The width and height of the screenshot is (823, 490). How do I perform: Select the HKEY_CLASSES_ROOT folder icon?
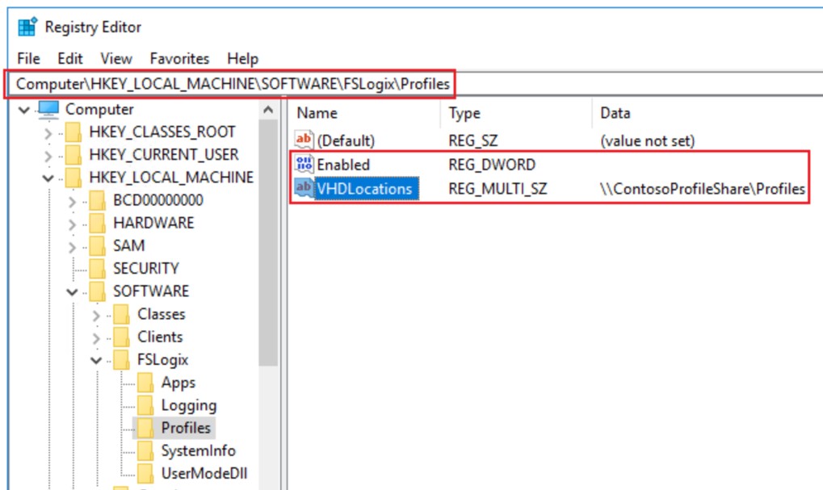[74, 132]
